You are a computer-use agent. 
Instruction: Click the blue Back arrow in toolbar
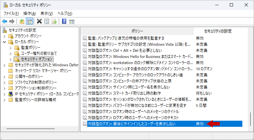(x=5, y=22)
